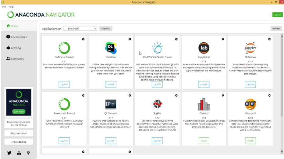Open settings gear for CMD.exe Prompt
Viewport: 284px width, 159px height.
click(x=83, y=39)
